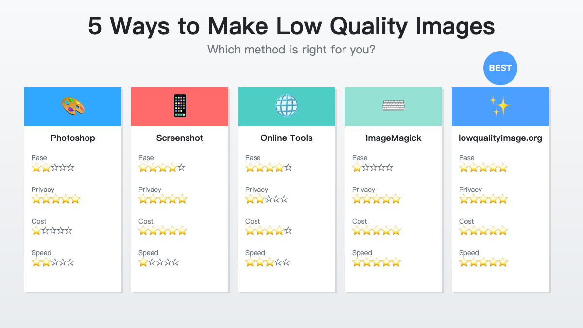
Task: Click Online Tools' Privacy star rating
Action: [x=267, y=199]
